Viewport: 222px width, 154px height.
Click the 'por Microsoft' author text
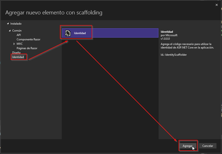pos(169,35)
